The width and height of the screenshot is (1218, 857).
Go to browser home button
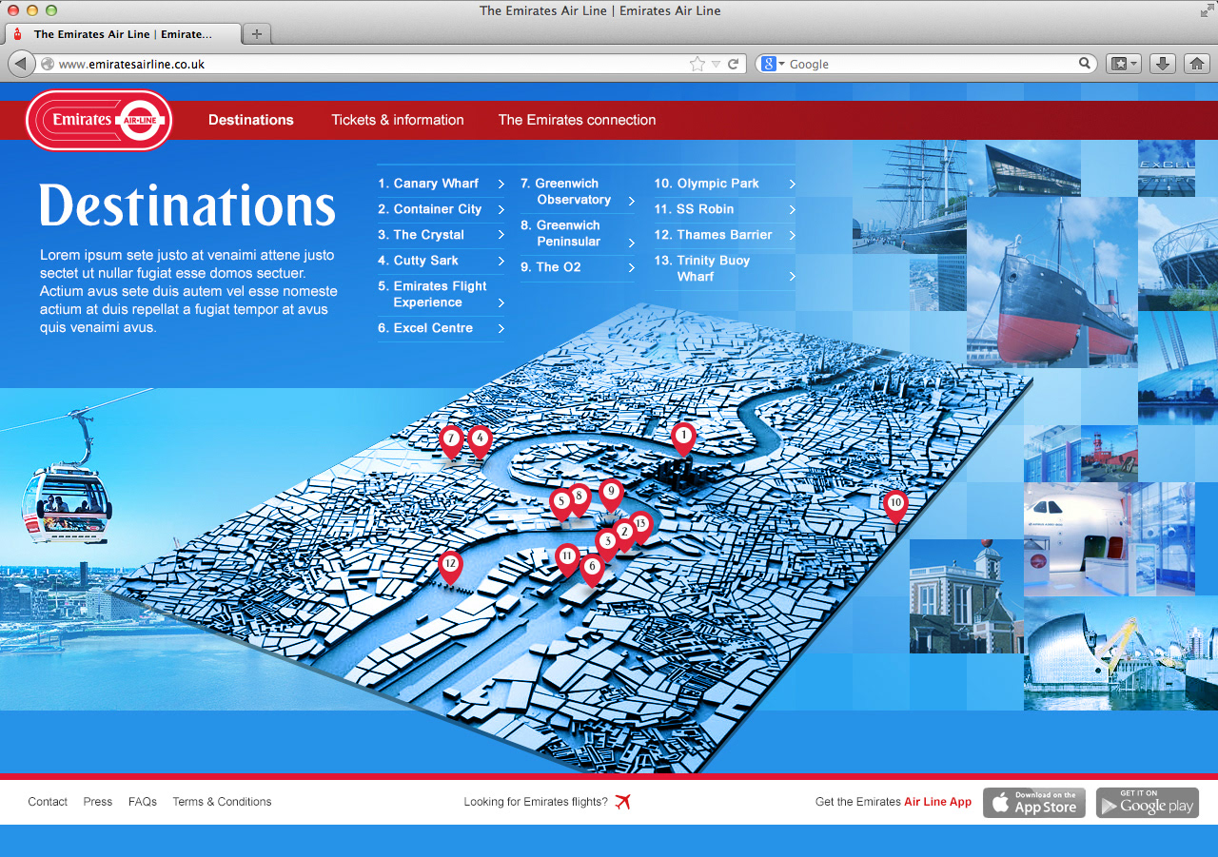1196,64
